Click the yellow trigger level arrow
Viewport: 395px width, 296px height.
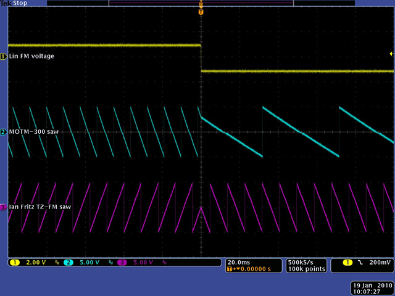pyautogui.click(x=391, y=54)
